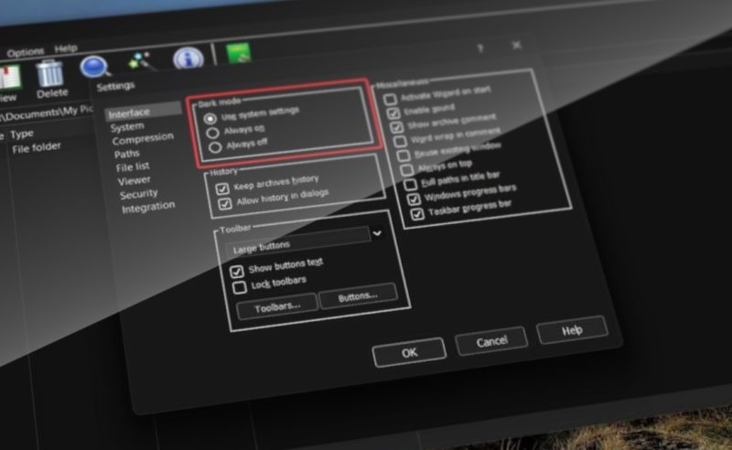This screenshot has height=450, width=732.
Task: Enable Full paths in title bar checkbox
Action: click(x=410, y=185)
